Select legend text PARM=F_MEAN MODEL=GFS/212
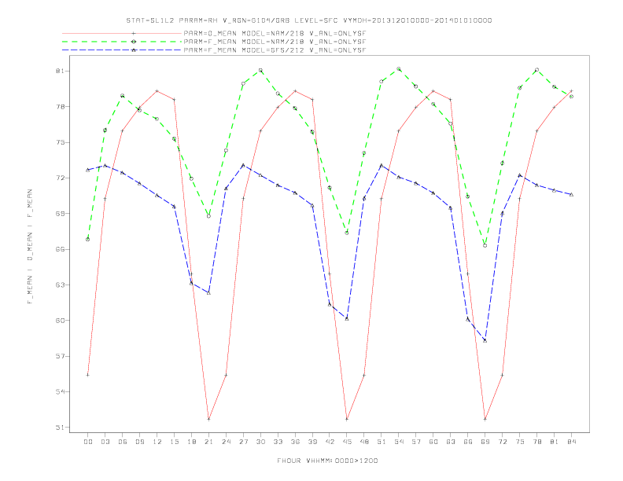This screenshot has width=623, height=481. click(x=244, y=50)
